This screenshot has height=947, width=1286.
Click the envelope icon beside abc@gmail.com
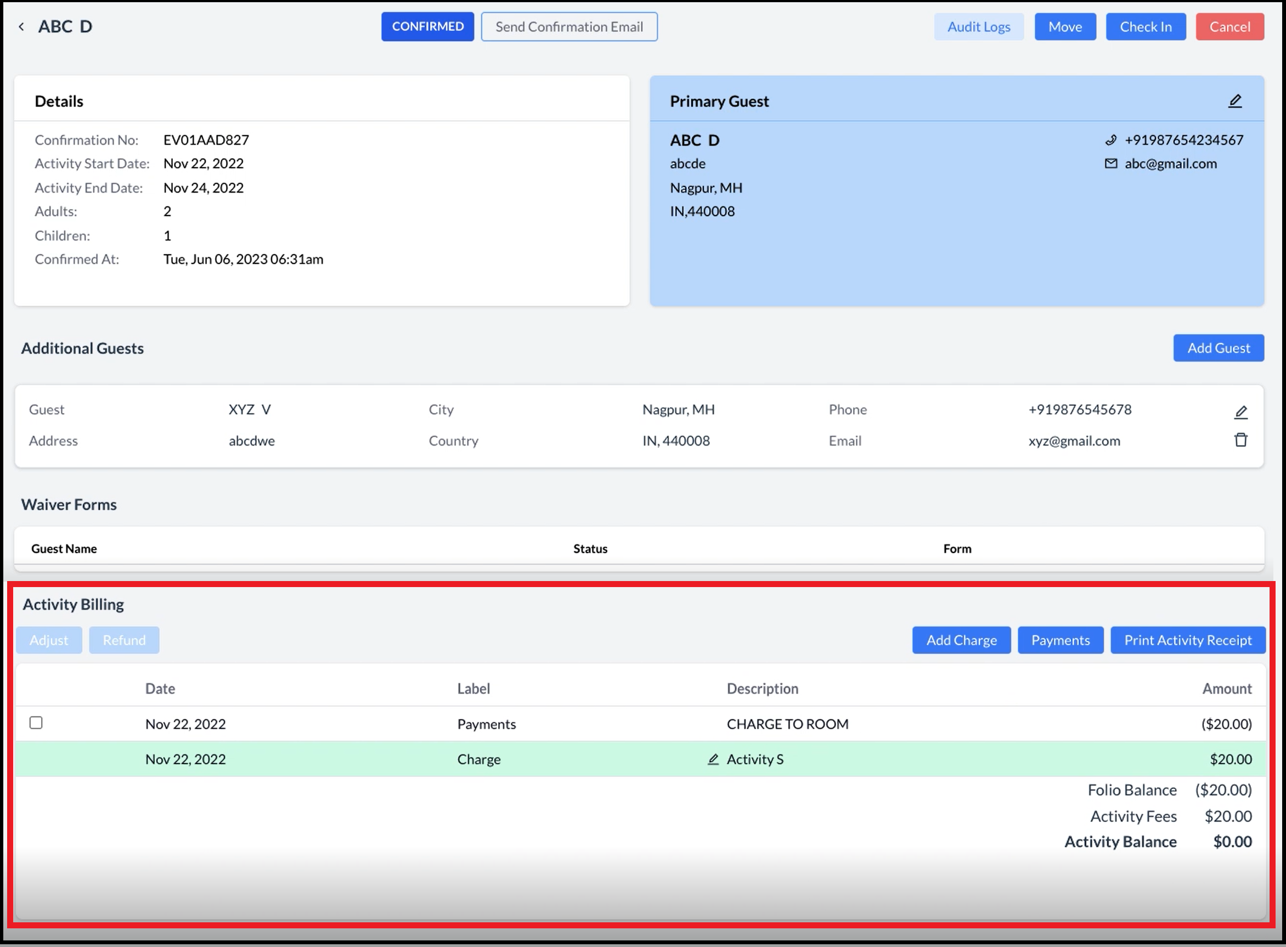tap(1110, 164)
